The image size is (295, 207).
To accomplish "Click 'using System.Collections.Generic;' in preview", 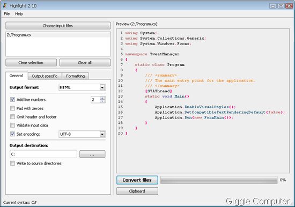I will [166, 39].
